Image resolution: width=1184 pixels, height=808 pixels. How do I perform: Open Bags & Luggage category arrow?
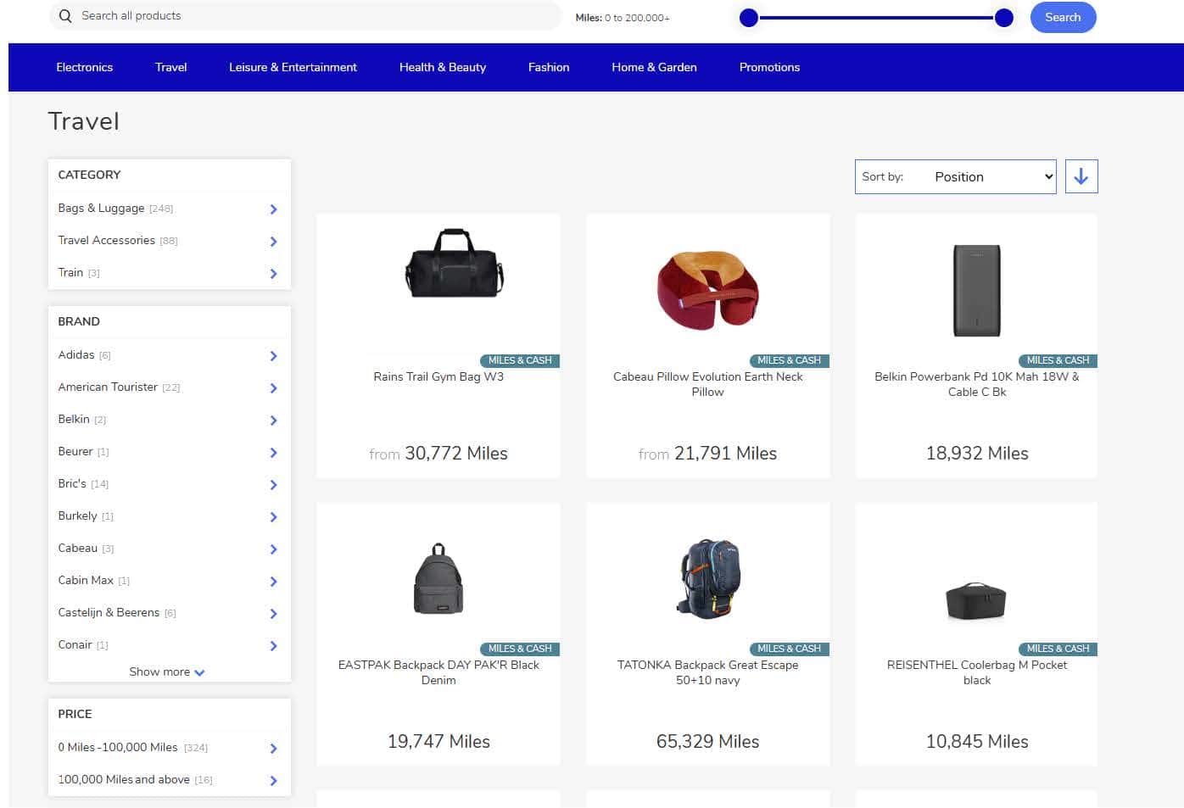(x=273, y=209)
